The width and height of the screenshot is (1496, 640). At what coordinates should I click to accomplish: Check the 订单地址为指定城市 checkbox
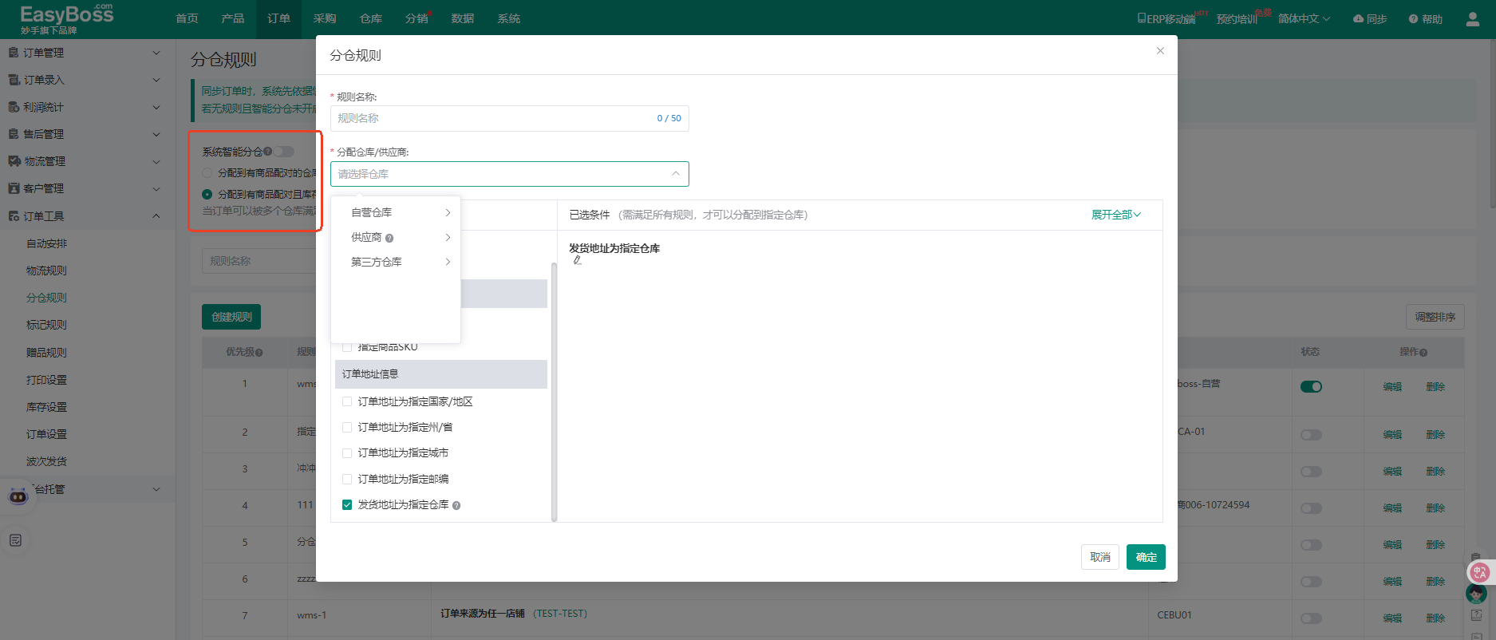pos(347,453)
